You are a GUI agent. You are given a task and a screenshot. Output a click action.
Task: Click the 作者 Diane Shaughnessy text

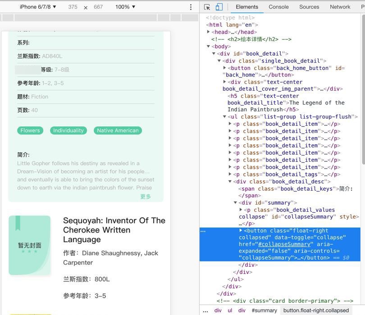(x=110, y=258)
